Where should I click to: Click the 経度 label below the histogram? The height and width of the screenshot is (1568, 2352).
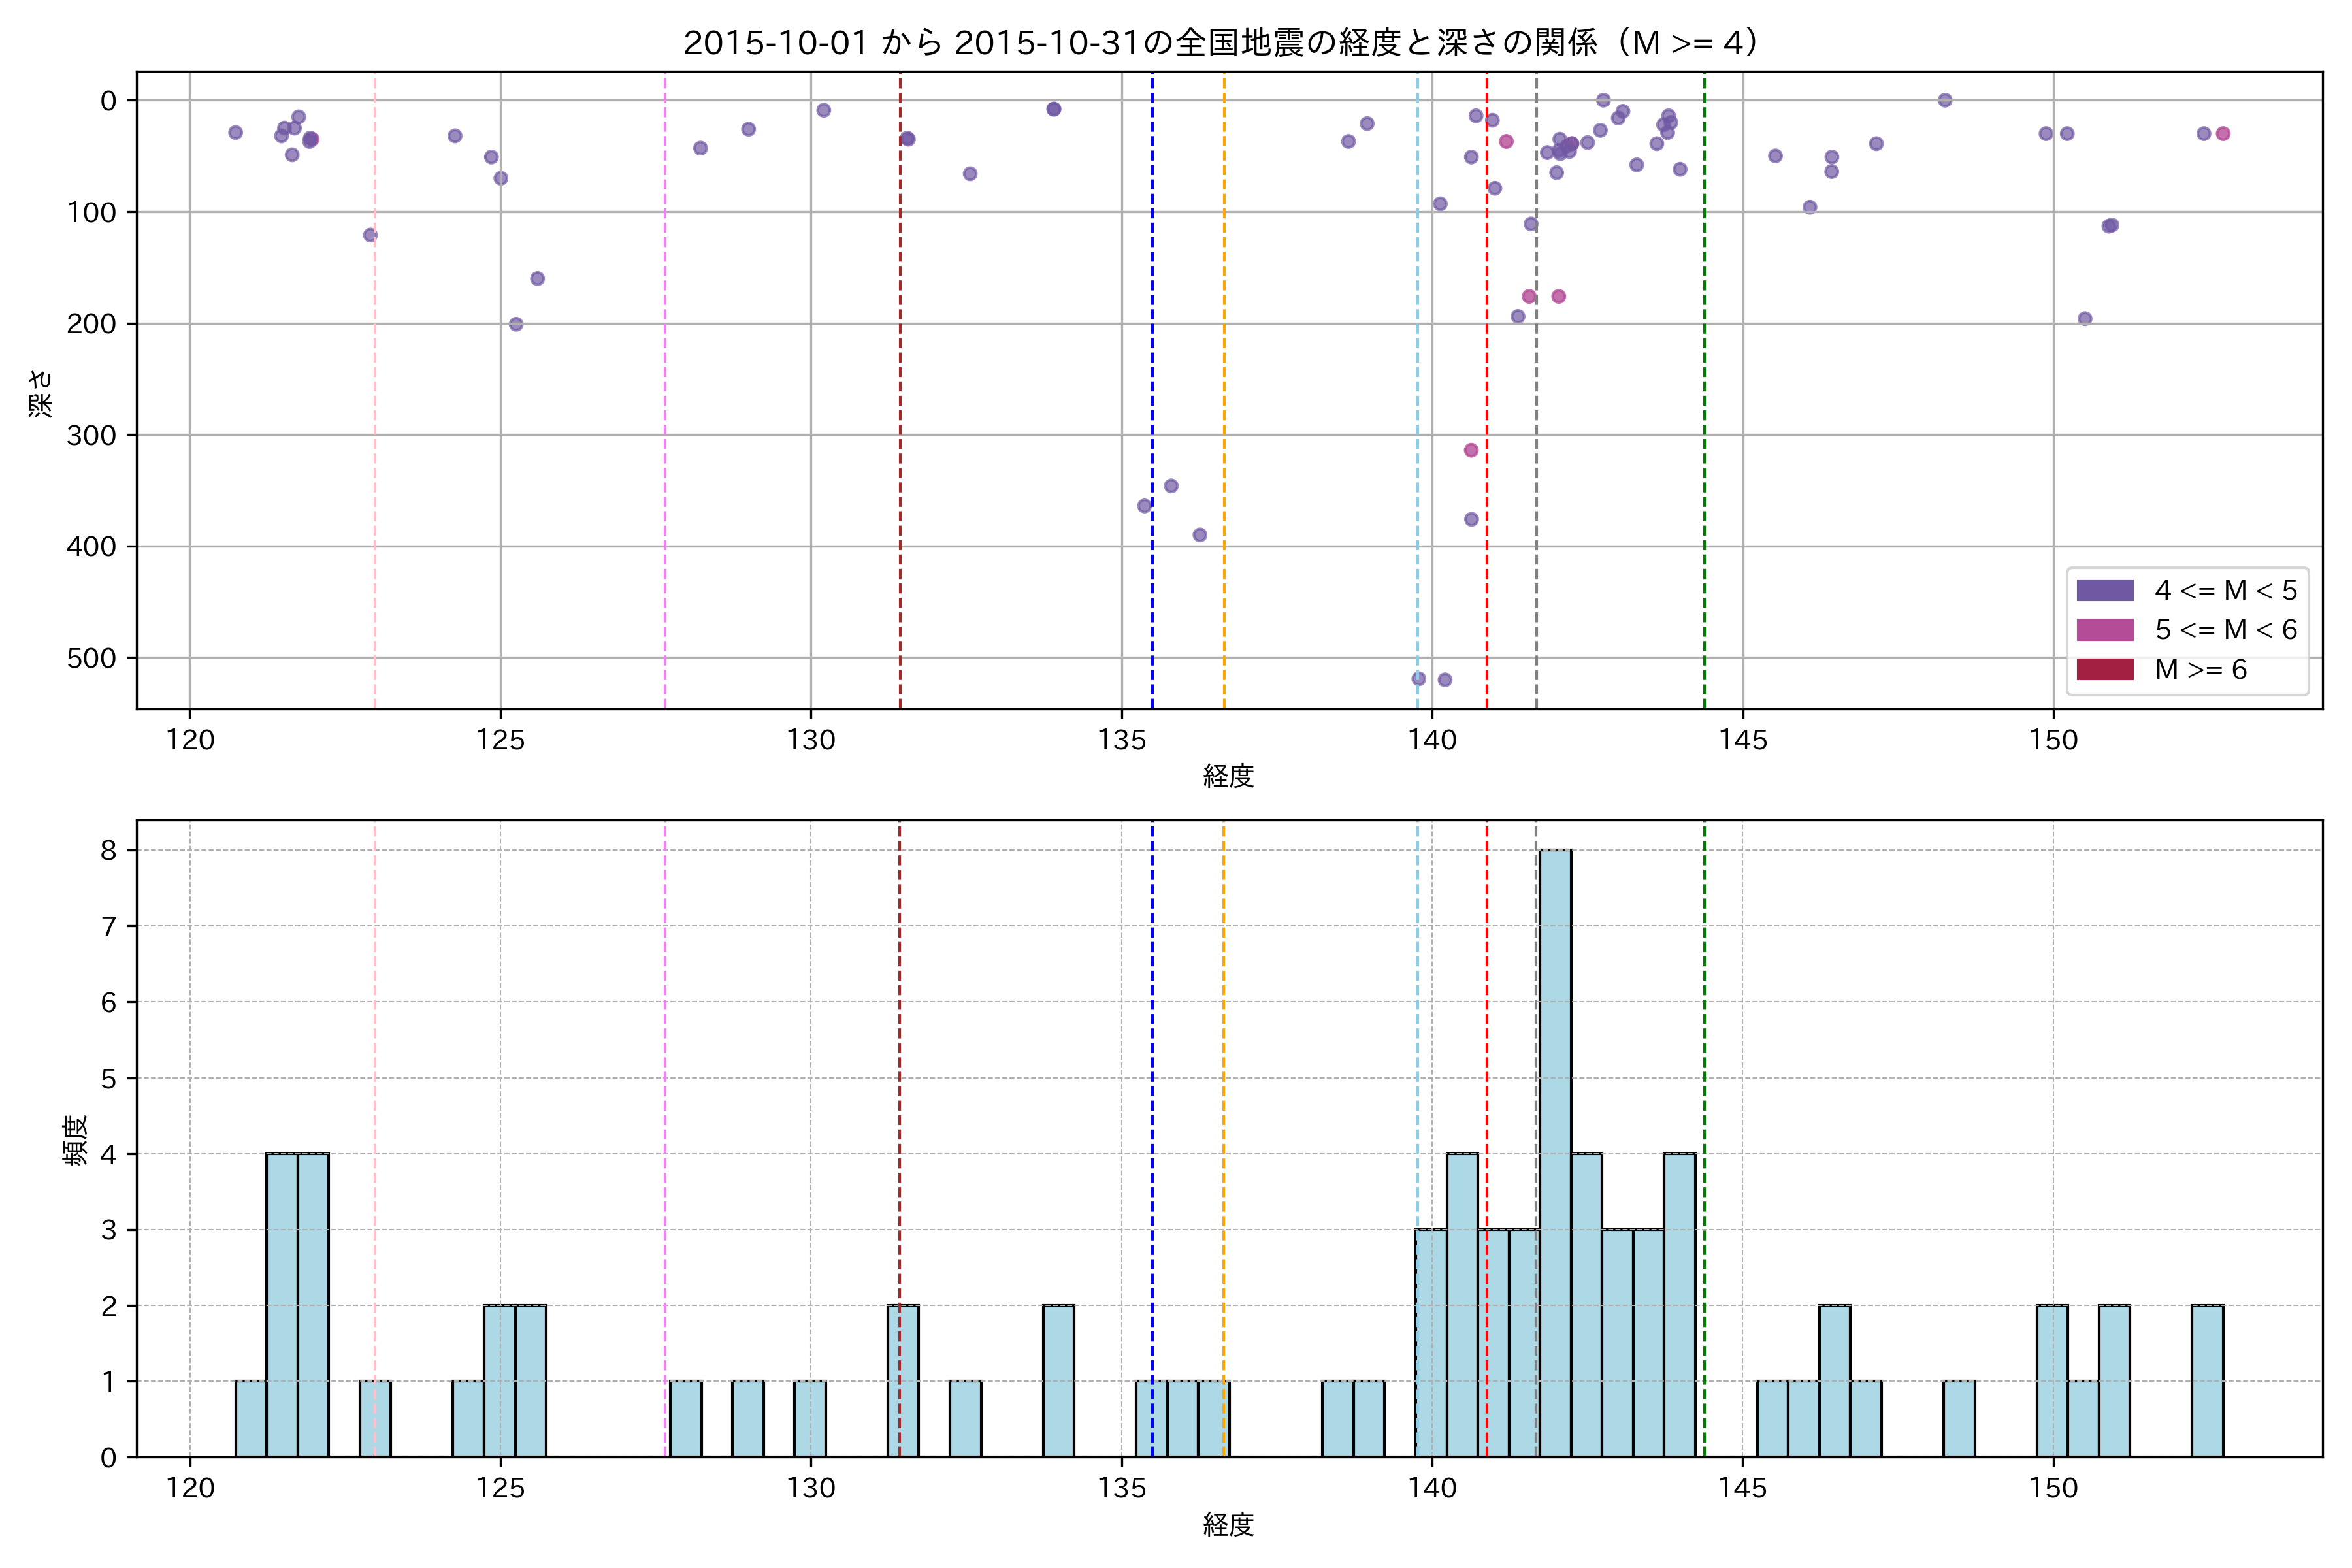[1228, 1525]
